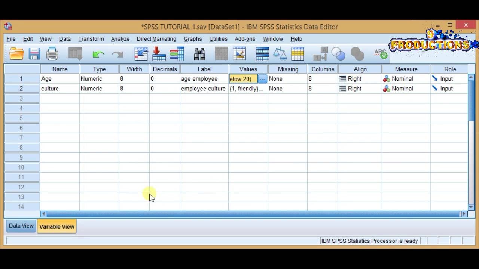Click the 'age employee' label cell
The height and width of the screenshot is (269, 479).
click(204, 79)
